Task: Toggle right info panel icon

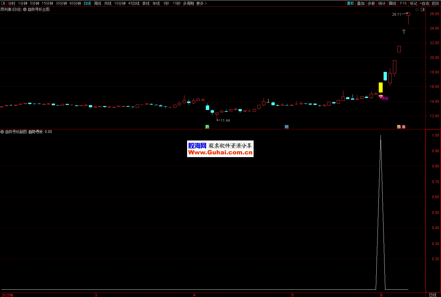Action: click(423, 9)
